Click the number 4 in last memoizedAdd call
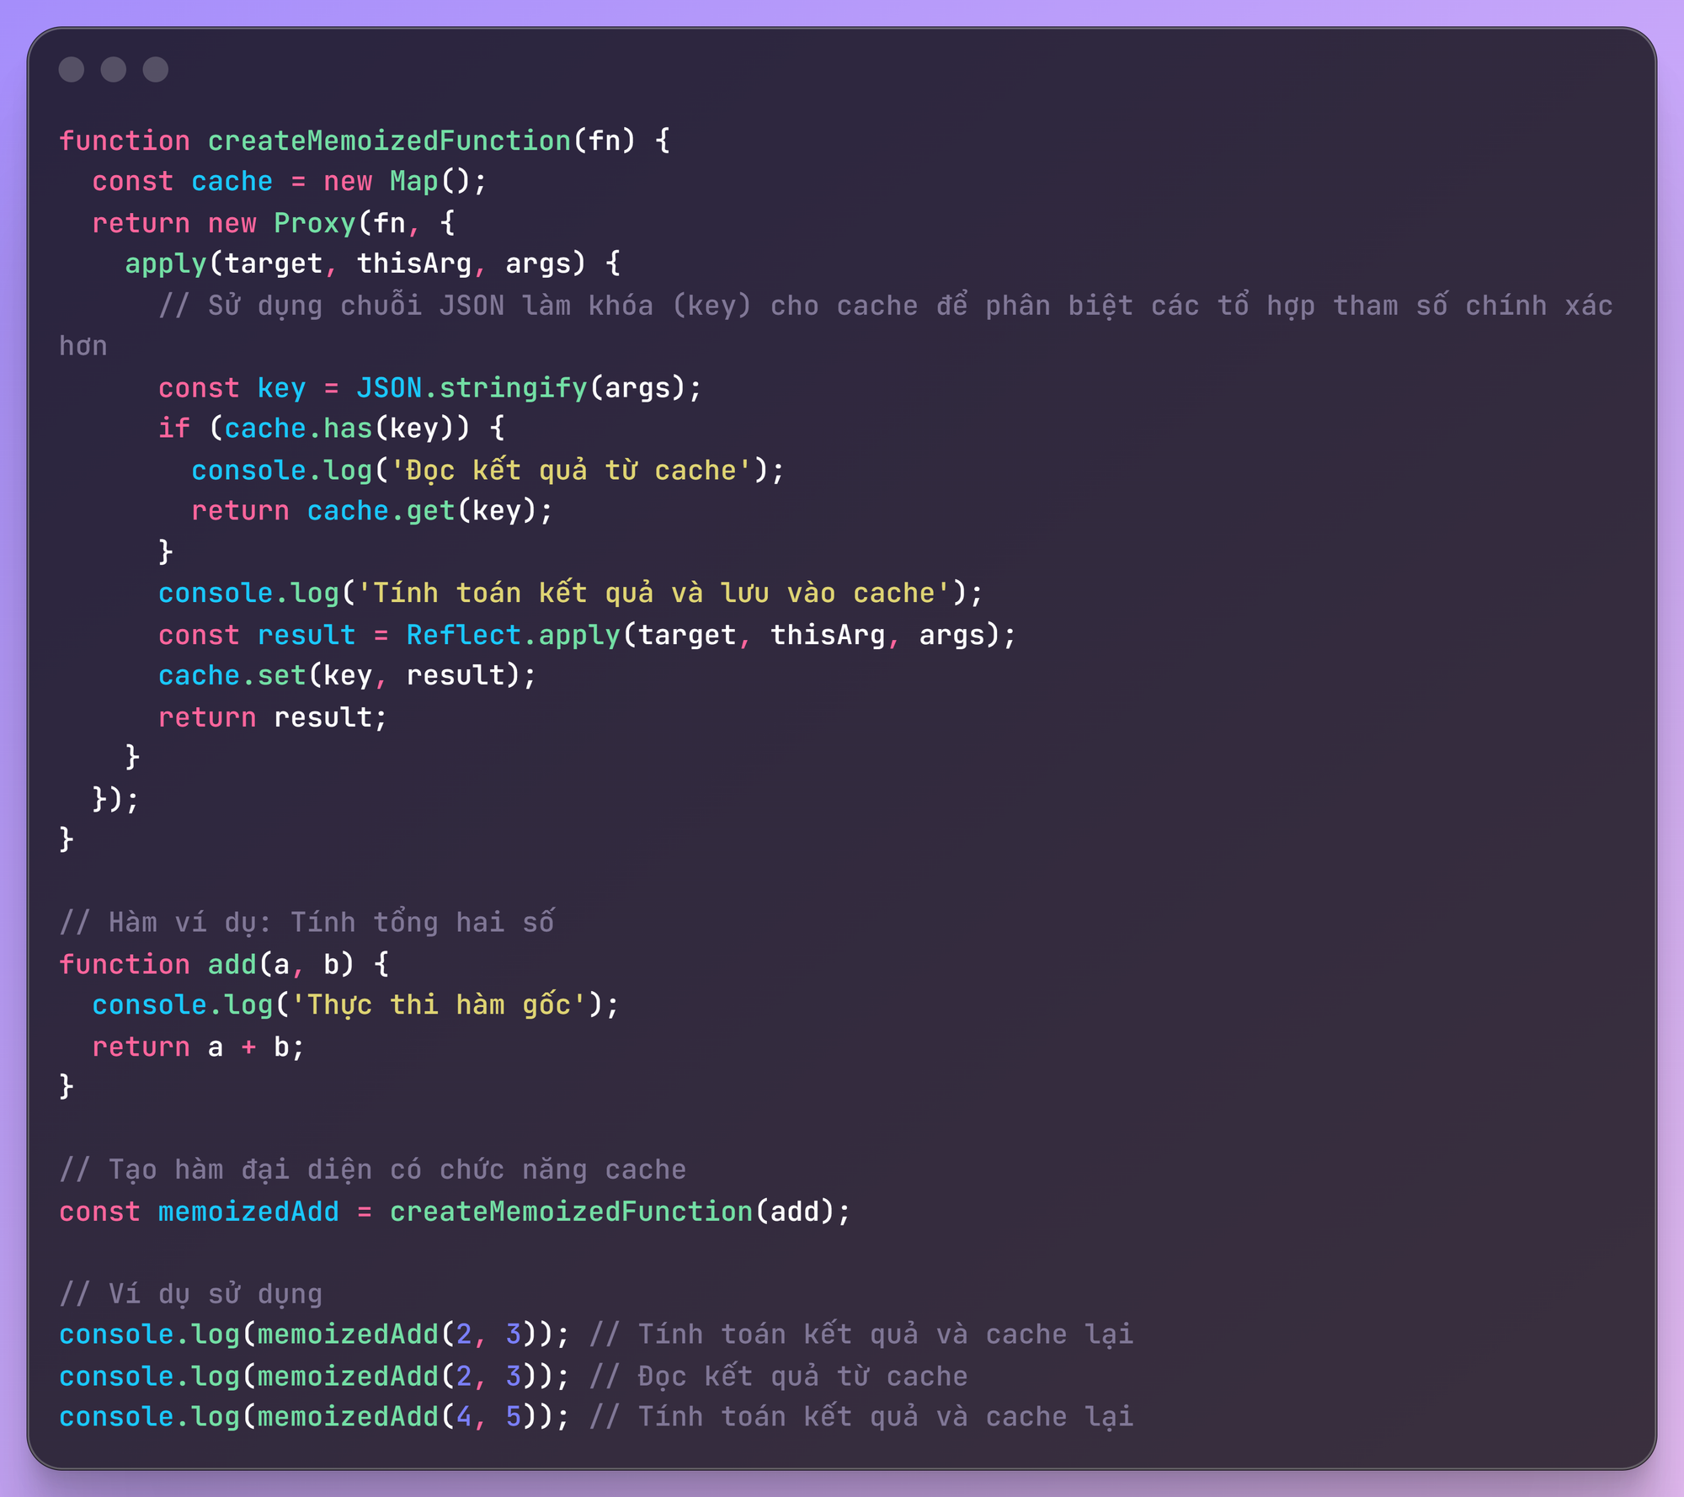Image resolution: width=1684 pixels, height=1497 pixels. [464, 1418]
